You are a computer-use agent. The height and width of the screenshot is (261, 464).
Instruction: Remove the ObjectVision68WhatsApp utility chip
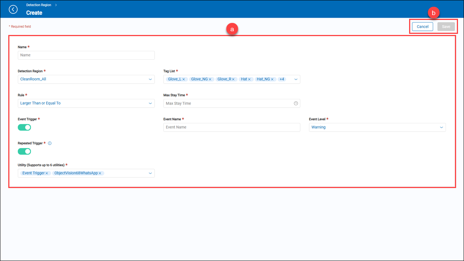[x=100, y=173]
